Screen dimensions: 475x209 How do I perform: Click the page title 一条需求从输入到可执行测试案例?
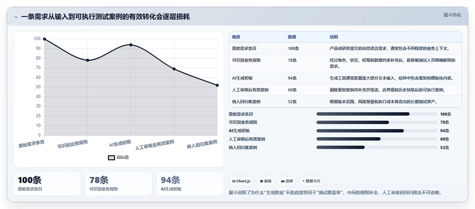tap(105, 17)
